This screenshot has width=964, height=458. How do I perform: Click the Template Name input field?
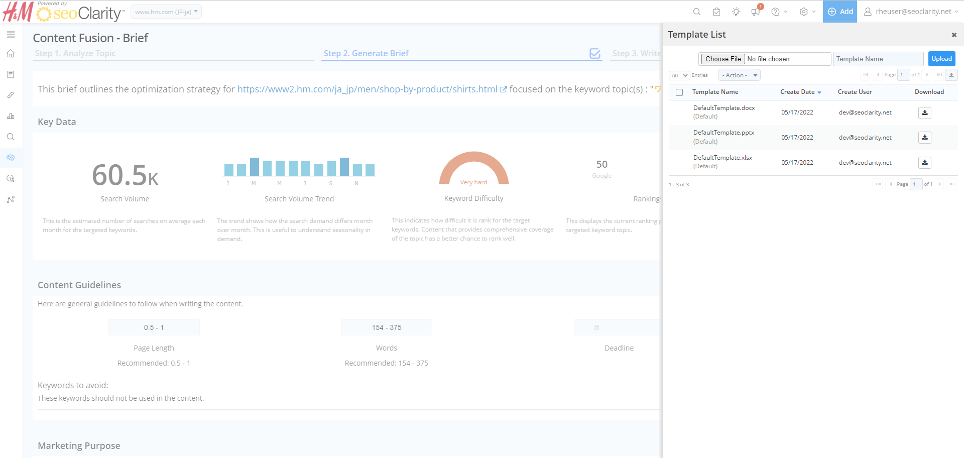[878, 59]
